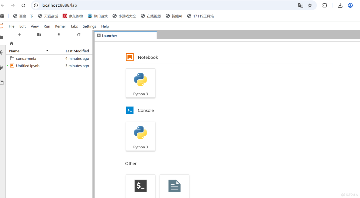Open the browser apps grid icon
The height and width of the screenshot is (198, 360).
click(2, 16)
